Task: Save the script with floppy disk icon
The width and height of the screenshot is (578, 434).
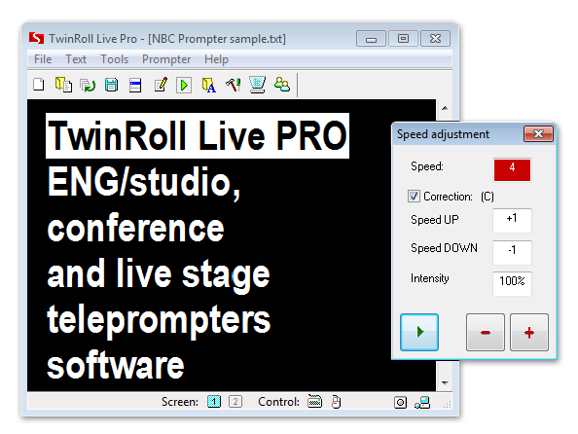Action: [x=111, y=86]
